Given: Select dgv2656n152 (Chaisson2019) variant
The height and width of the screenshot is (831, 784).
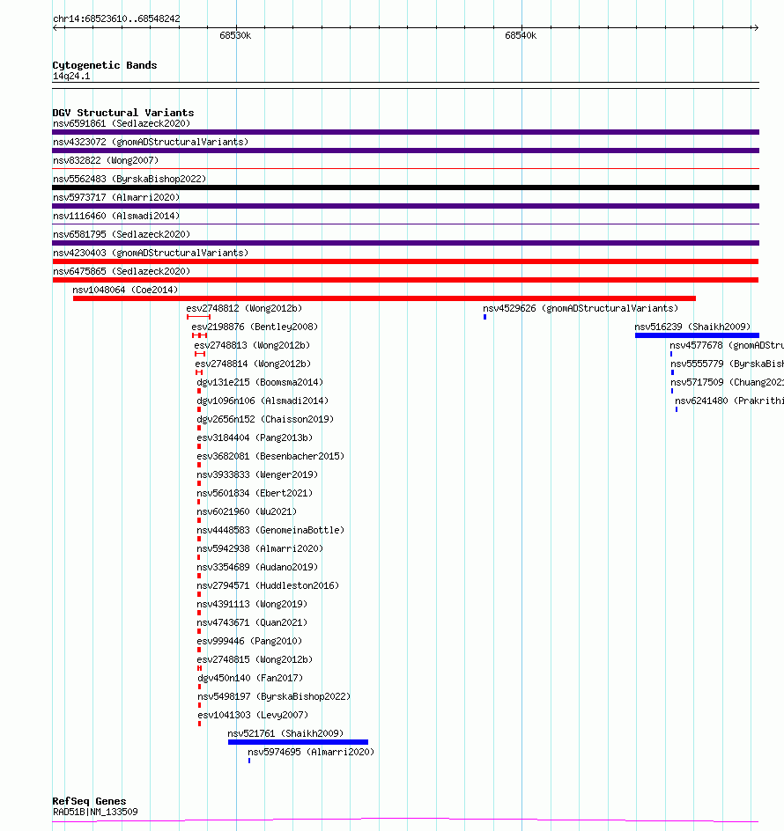Looking at the screenshot, I should pyautogui.click(x=265, y=419).
